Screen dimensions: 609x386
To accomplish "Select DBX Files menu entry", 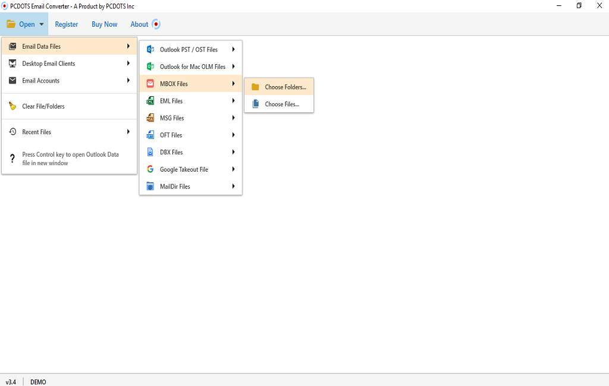I will [x=191, y=152].
